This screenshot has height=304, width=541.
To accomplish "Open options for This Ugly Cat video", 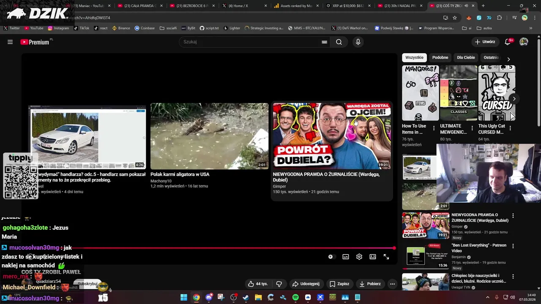I will point(510,128).
